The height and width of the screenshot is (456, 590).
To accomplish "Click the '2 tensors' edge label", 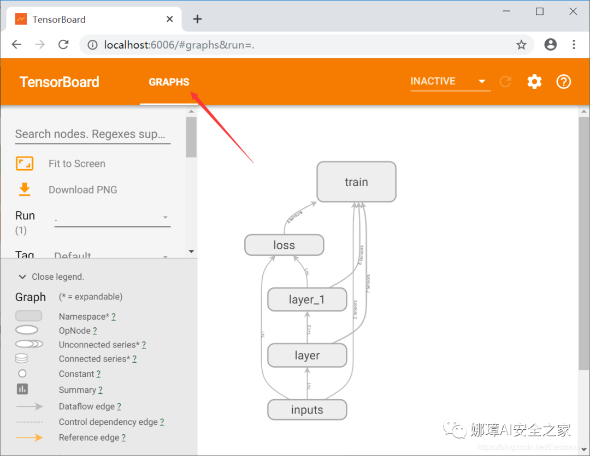I will pyautogui.click(x=355, y=310).
